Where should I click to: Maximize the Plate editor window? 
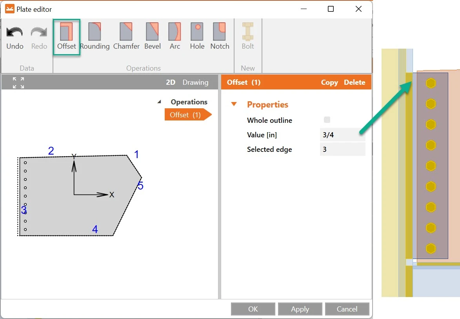click(331, 9)
